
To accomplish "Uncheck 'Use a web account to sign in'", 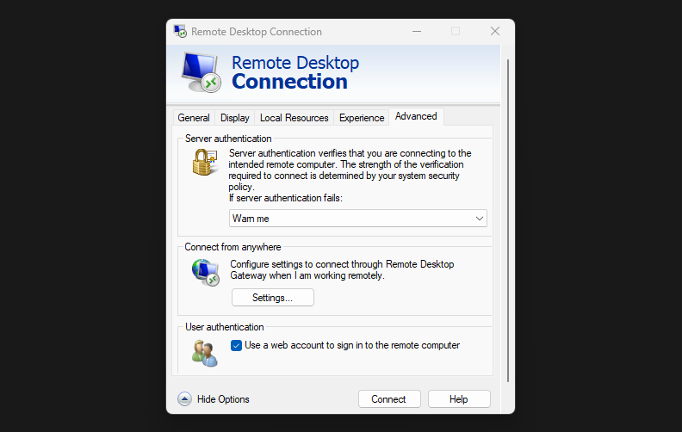I will click(x=236, y=345).
